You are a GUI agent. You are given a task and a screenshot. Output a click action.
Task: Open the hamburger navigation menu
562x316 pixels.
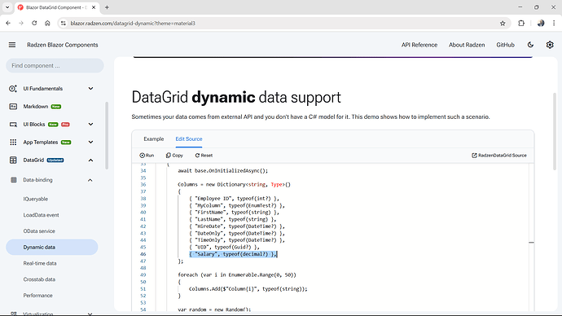click(x=12, y=45)
